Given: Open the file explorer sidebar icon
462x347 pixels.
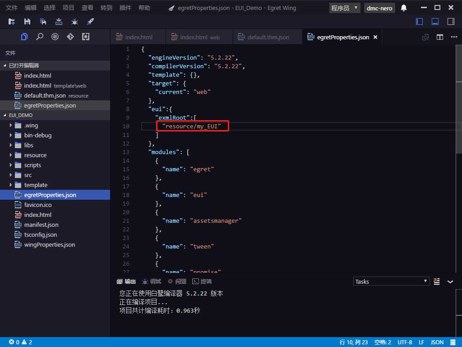Looking at the screenshot, I should [x=24, y=37].
